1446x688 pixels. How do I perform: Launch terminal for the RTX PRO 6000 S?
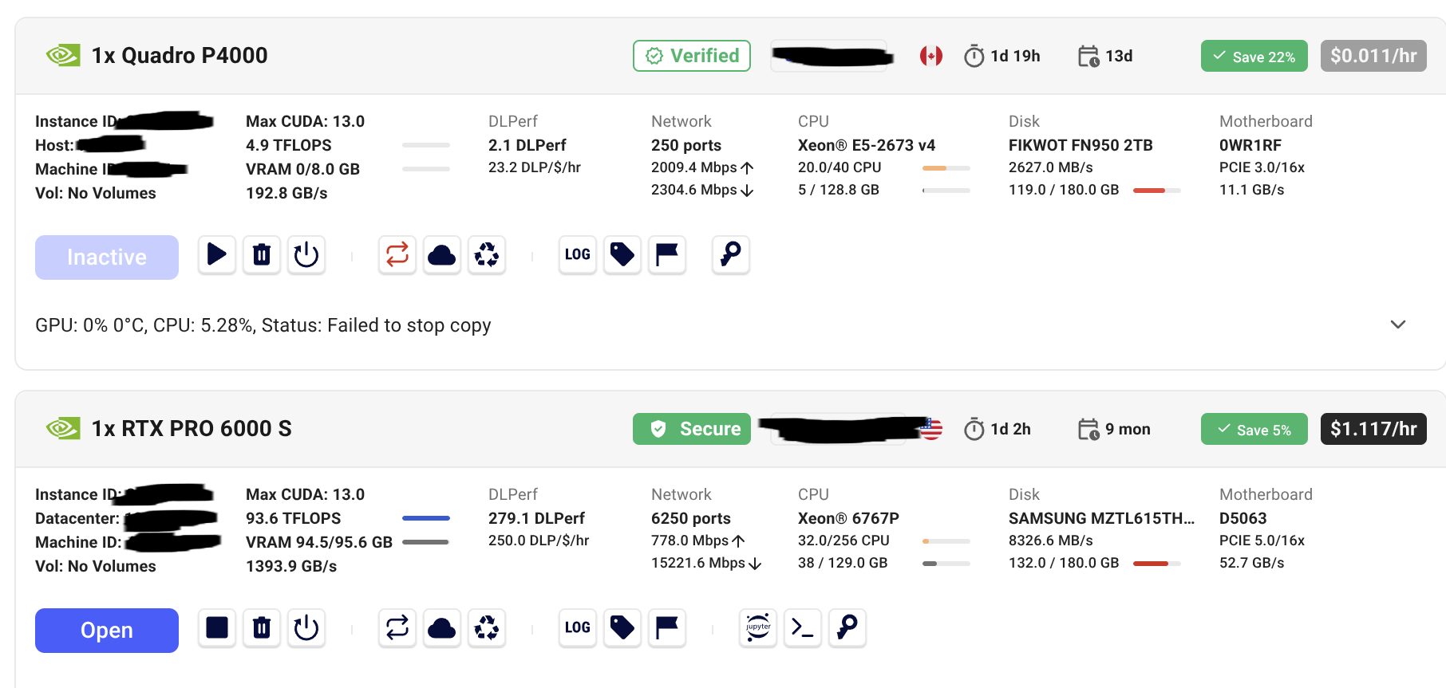(803, 628)
